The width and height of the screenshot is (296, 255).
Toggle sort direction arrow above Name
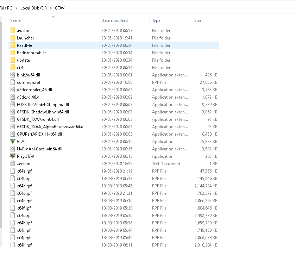[x=53, y=17]
